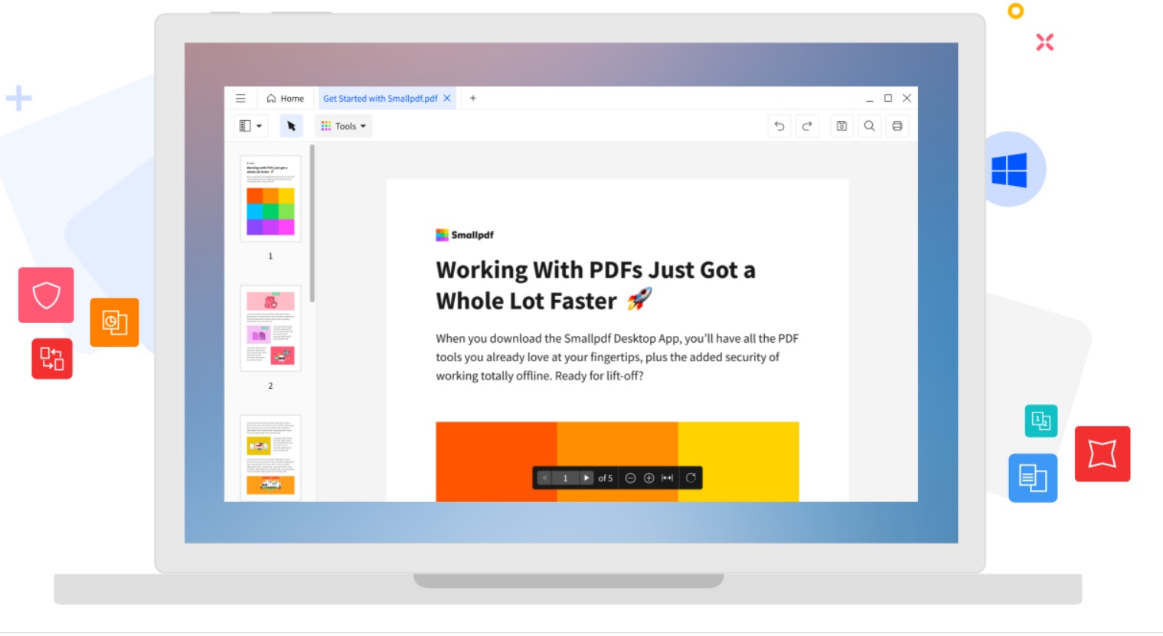The image size is (1163, 636).
Task: Toggle the sidebar panel view
Action: tap(245, 126)
